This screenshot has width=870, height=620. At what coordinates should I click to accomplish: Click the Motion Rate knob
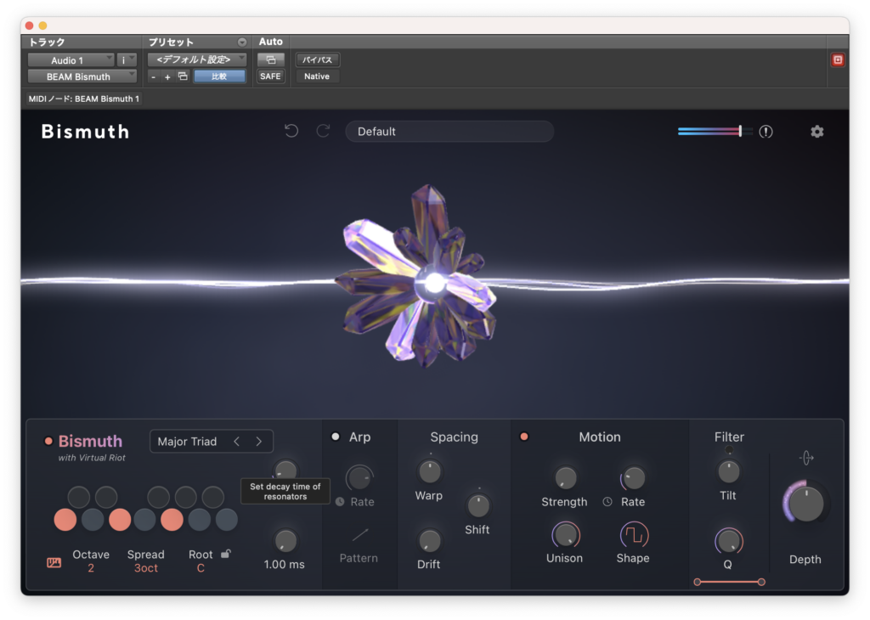pos(634,478)
